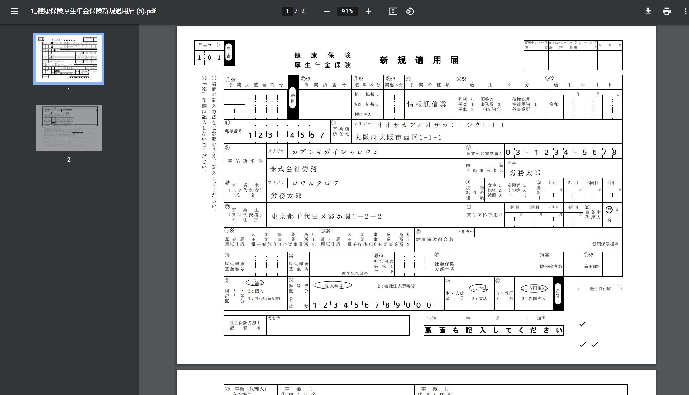The height and width of the screenshot is (395, 689).
Task: Open the sidebar hamburger menu
Action: [14, 11]
